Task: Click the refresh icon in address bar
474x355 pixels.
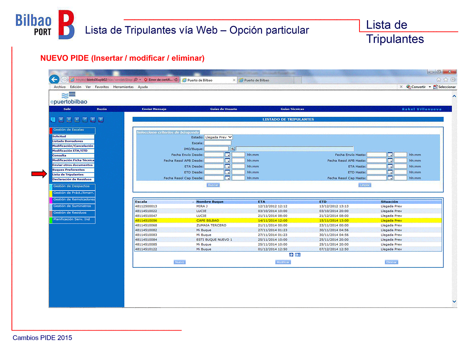Action: 176,80
